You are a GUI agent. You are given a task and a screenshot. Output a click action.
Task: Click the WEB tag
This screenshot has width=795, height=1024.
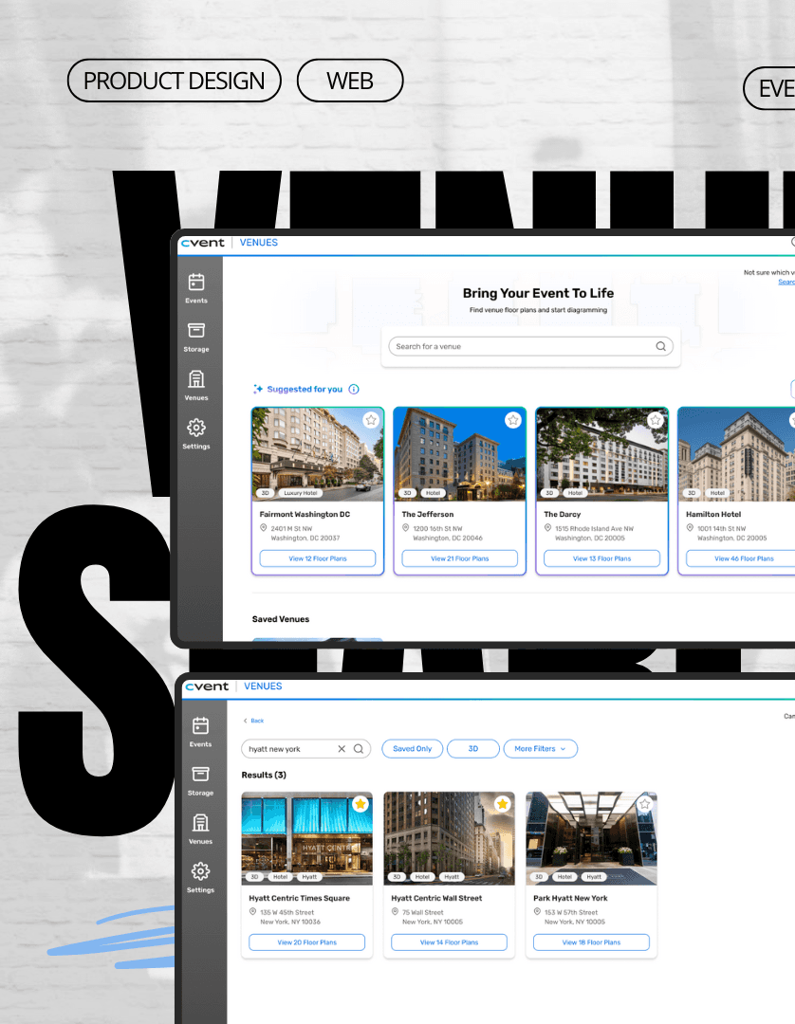[350, 81]
